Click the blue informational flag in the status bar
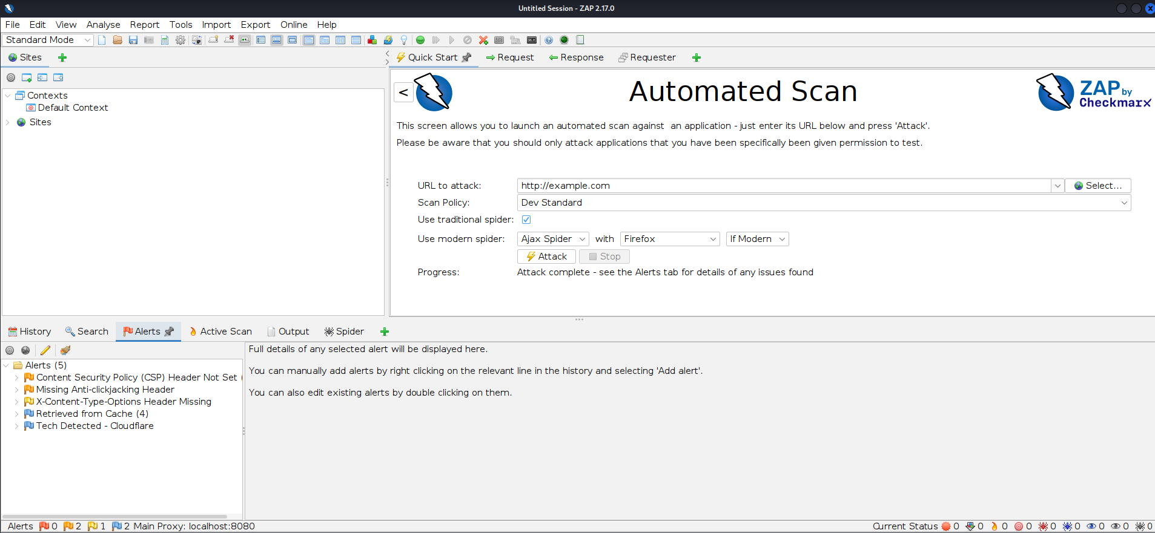 coord(117,526)
